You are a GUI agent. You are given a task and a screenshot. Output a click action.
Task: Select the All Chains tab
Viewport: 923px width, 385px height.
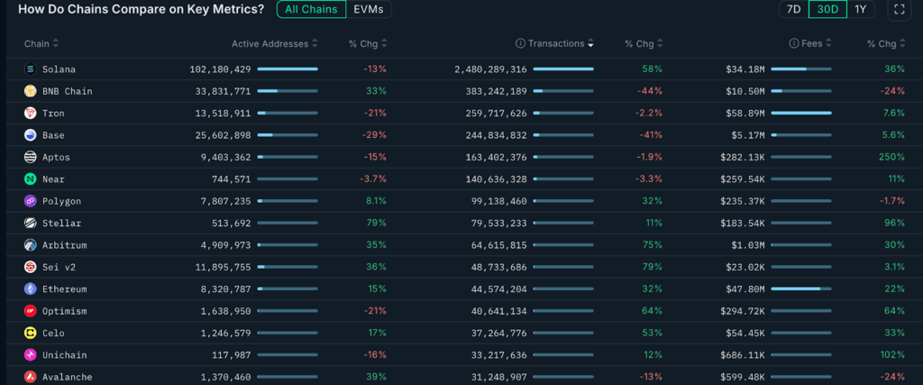(311, 9)
